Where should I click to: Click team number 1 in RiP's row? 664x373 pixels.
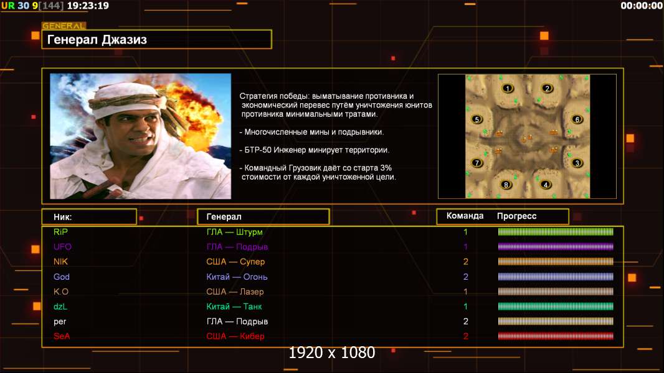(x=465, y=232)
